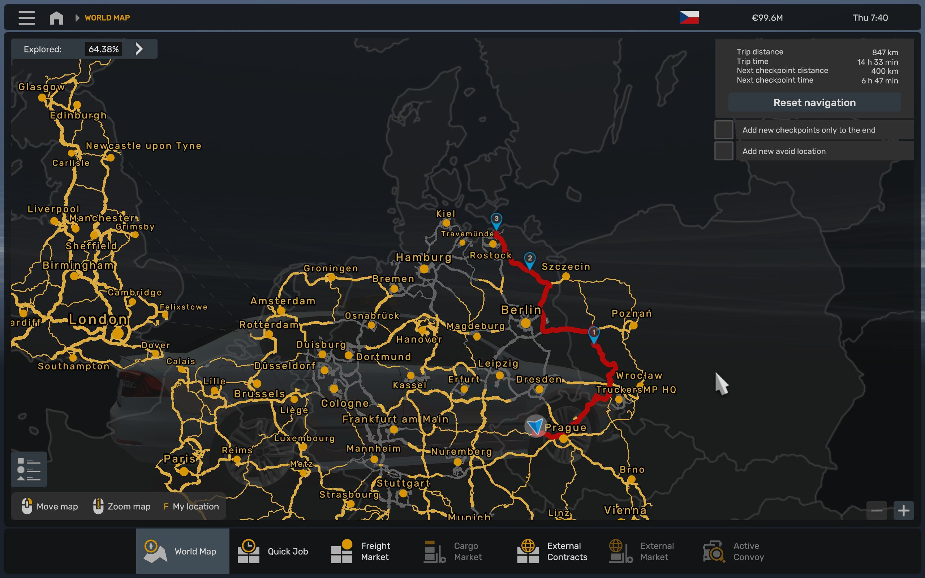Image resolution: width=925 pixels, height=578 pixels.
Task: Enable Add new checkpoints only to the end
Action: pos(724,130)
